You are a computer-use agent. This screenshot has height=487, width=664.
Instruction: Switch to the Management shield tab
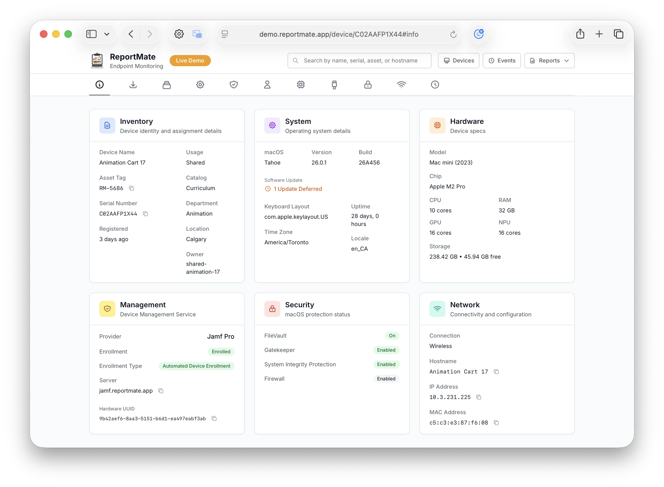tap(233, 85)
